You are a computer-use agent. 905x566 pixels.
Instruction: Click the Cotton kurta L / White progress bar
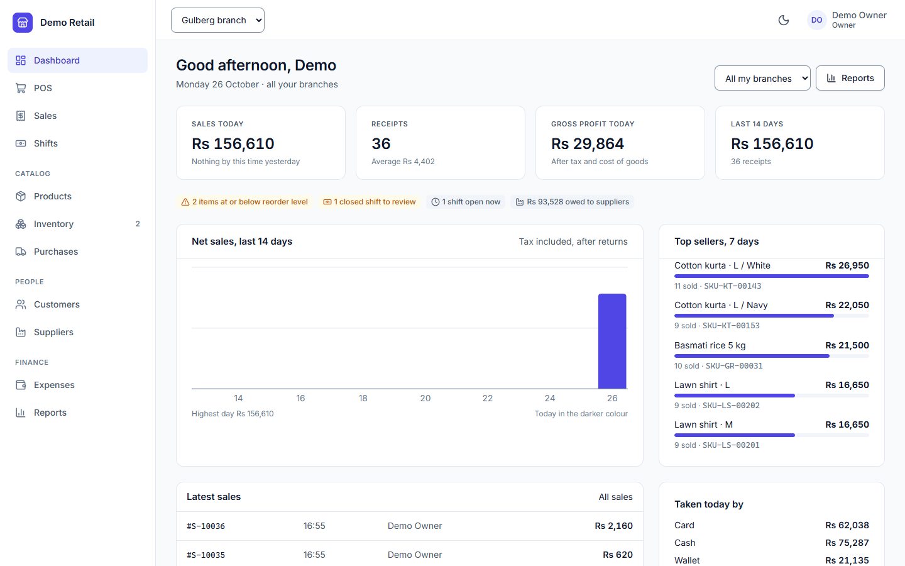click(x=772, y=276)
